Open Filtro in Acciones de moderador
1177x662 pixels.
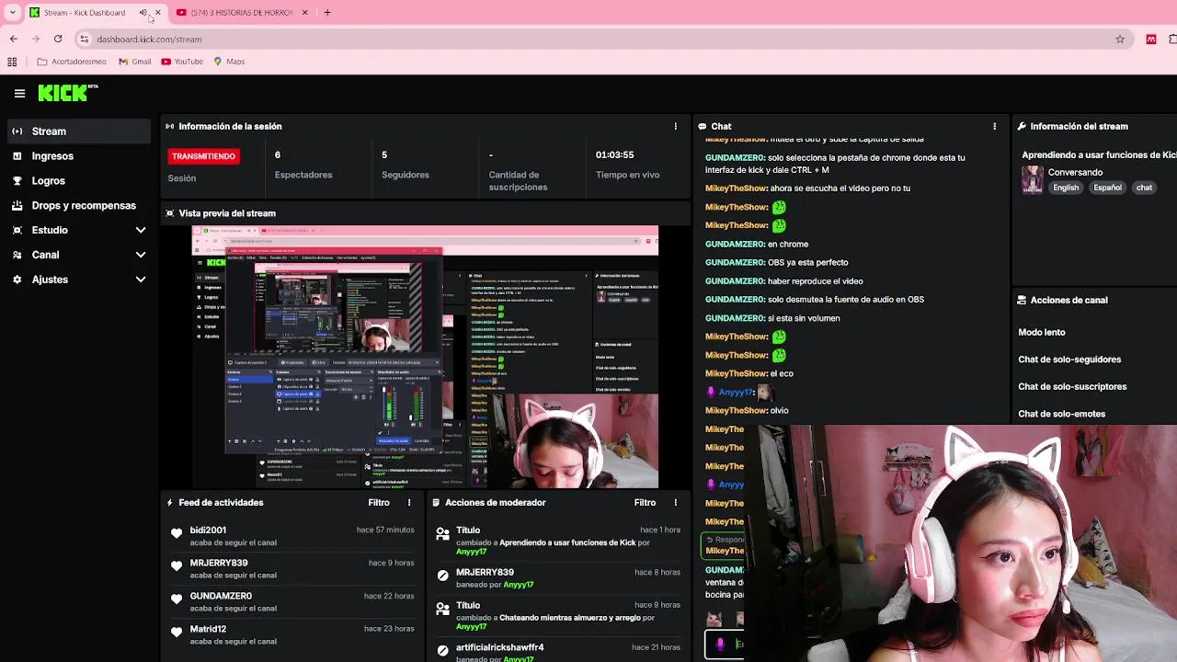point(645,502)
